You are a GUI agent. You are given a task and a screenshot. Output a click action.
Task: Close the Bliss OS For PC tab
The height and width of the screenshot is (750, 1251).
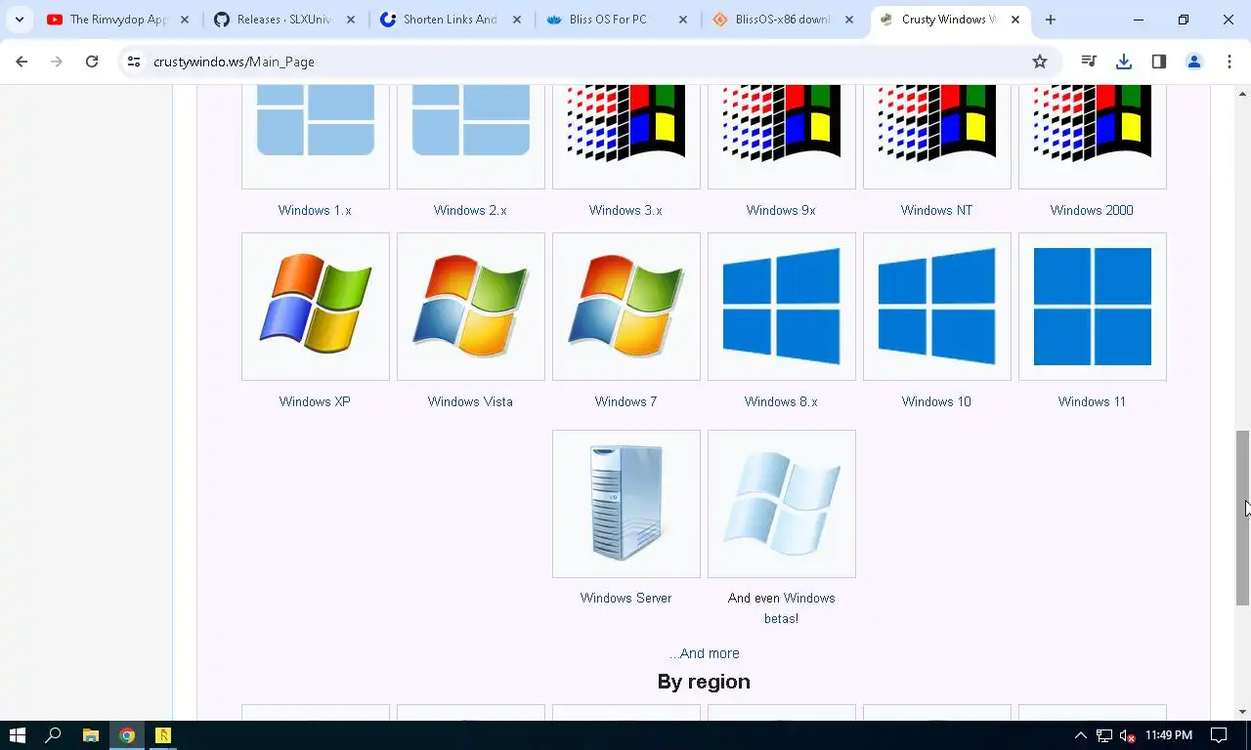coord(683,20)
